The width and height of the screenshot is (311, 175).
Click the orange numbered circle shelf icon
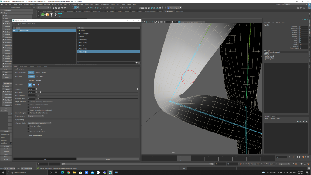point(47,15)
